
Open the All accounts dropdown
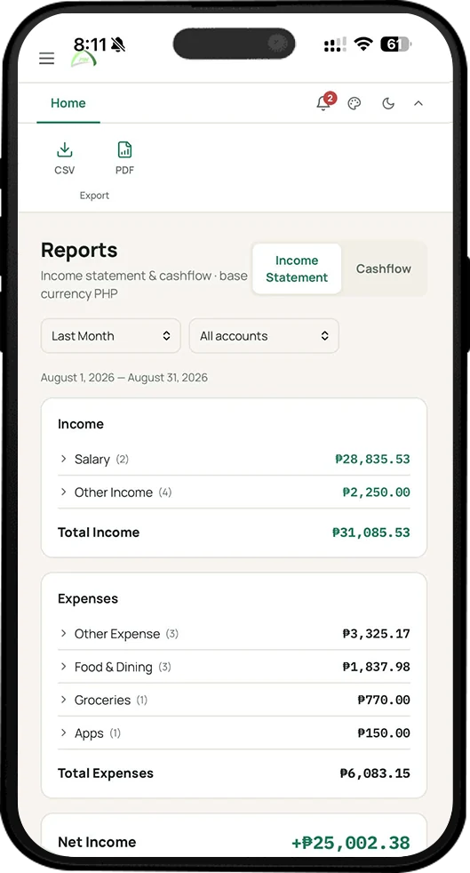click(x=264, y=336)
